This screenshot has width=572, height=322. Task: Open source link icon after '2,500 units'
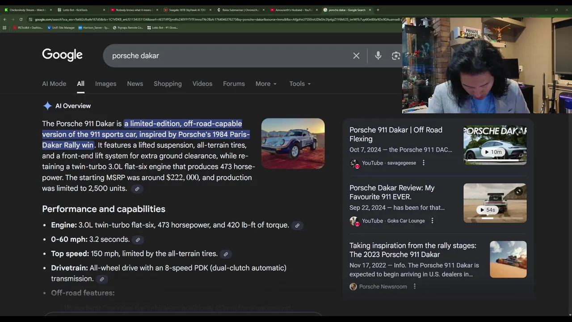137,189
